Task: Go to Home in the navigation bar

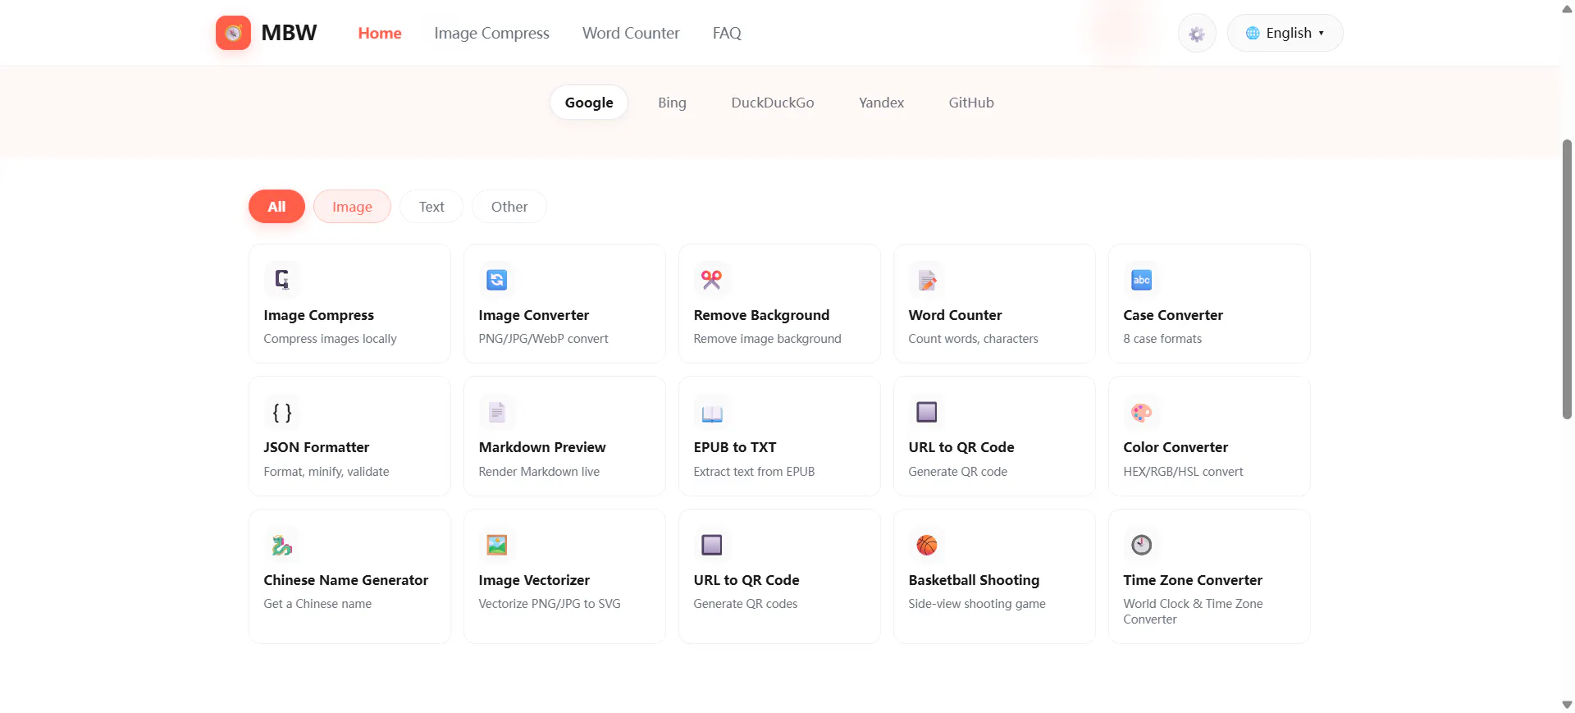Action: point(380,33)
